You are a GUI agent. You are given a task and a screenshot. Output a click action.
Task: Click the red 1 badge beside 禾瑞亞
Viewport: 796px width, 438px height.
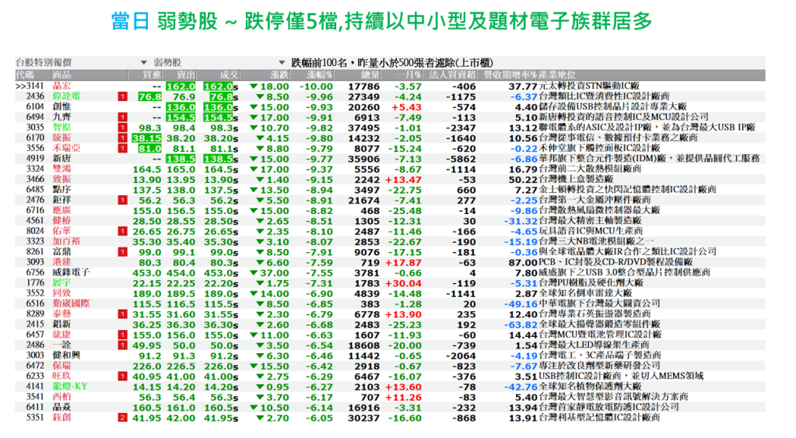click(x=121, y=147)
